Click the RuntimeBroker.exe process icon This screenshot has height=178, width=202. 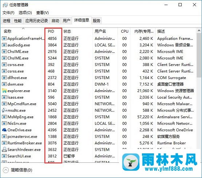click(4, 143)
